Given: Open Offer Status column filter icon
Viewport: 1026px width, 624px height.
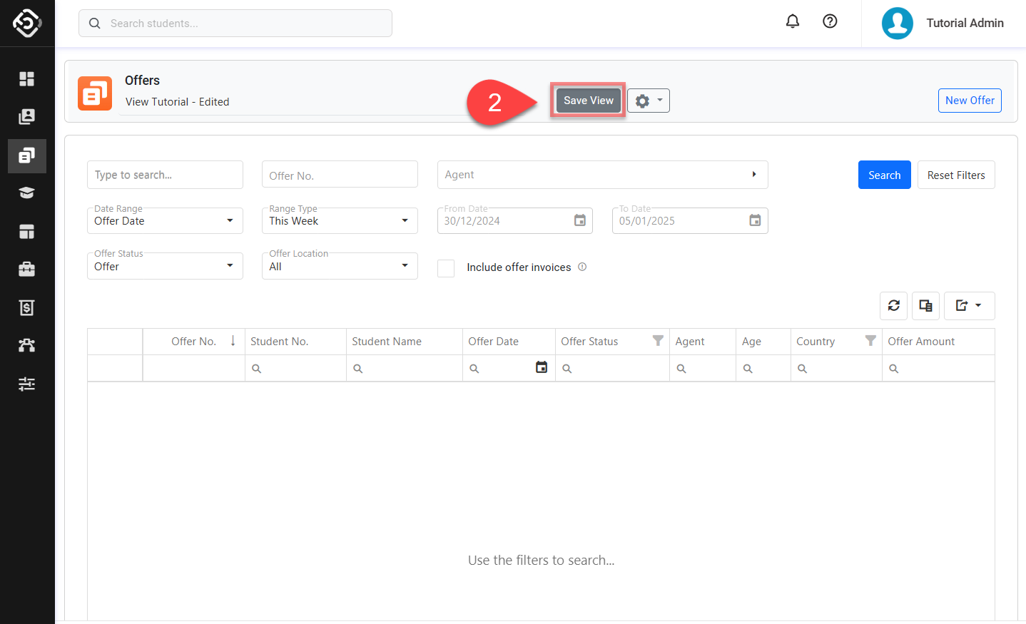Looking at the screenshot, I should pos(658,341).
